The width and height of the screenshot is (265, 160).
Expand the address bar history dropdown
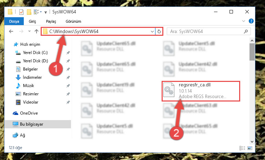point(152,31)
